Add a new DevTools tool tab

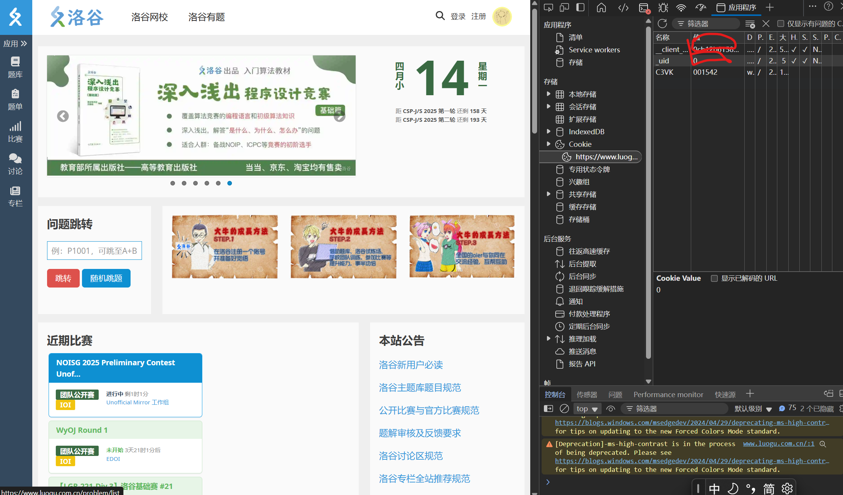coord(770,8)
